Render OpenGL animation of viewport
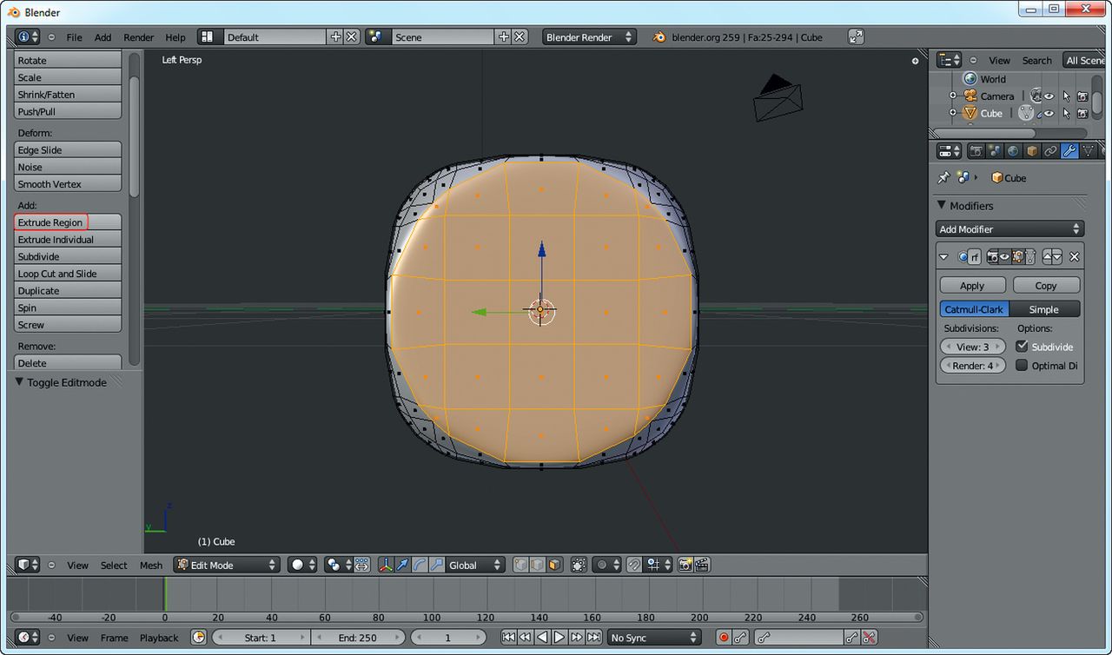The height and width of the screenshot is (655, 1112). click(x=703, y=565)
